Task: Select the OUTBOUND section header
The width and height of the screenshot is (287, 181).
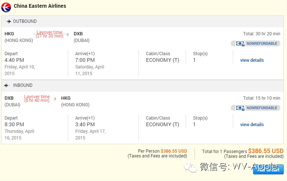Action: [x=25, y=21]
